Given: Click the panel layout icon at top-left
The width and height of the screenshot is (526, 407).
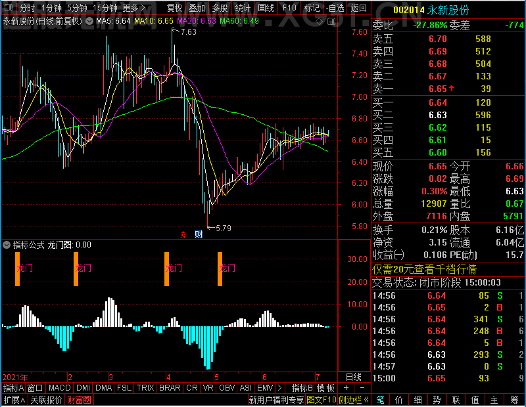Looking at the screenshot, I should point(9,7).
